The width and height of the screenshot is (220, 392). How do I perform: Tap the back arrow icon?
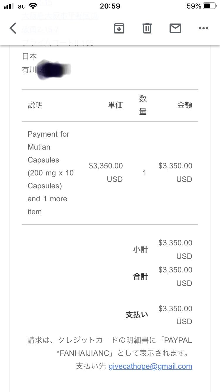(x=13, y=29)
